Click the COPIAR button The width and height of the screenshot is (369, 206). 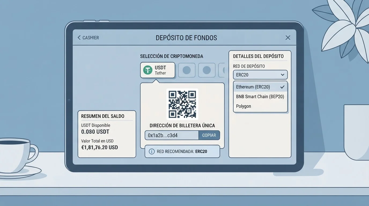click(x=209, y=135)
